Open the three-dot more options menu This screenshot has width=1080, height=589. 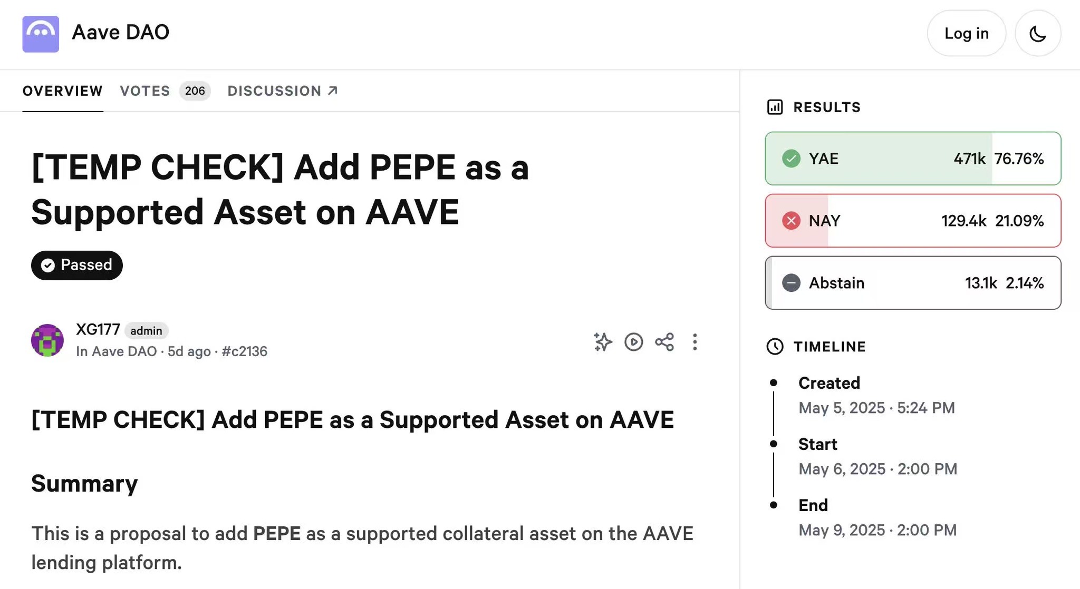(695, 342)
